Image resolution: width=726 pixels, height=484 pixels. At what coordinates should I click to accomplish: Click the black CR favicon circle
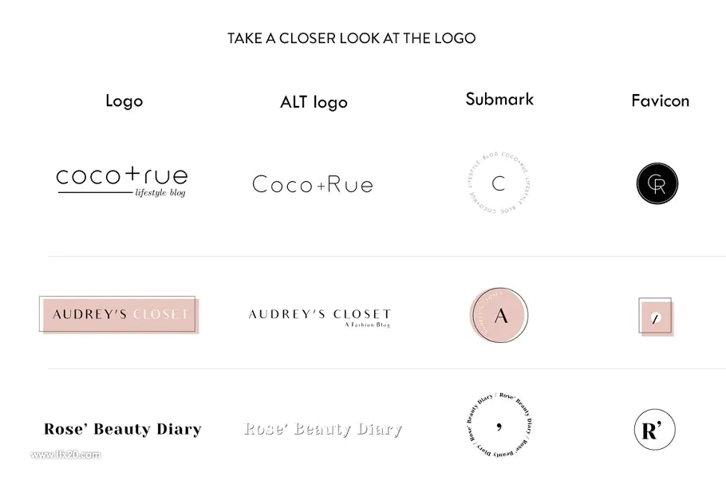click(657, 183)
